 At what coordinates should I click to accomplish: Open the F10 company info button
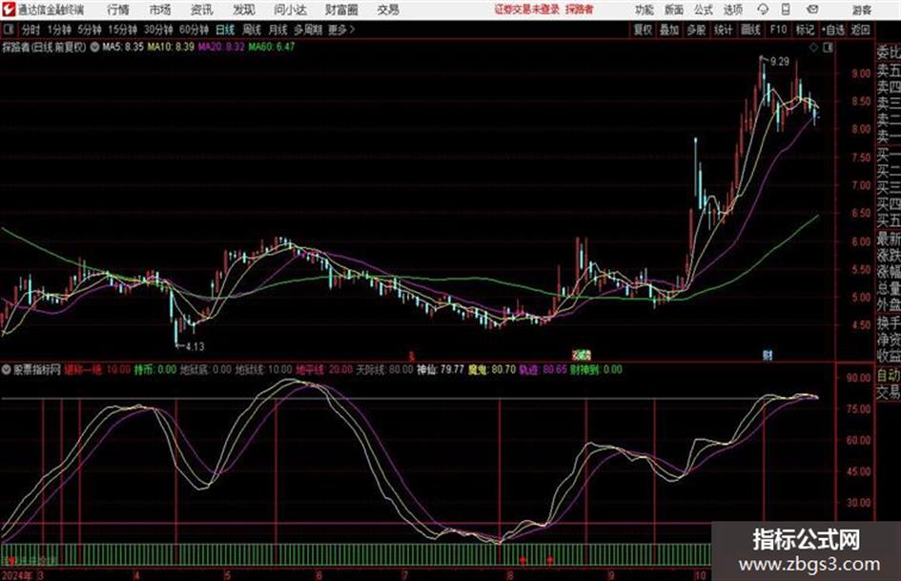[x=778, y=30]
